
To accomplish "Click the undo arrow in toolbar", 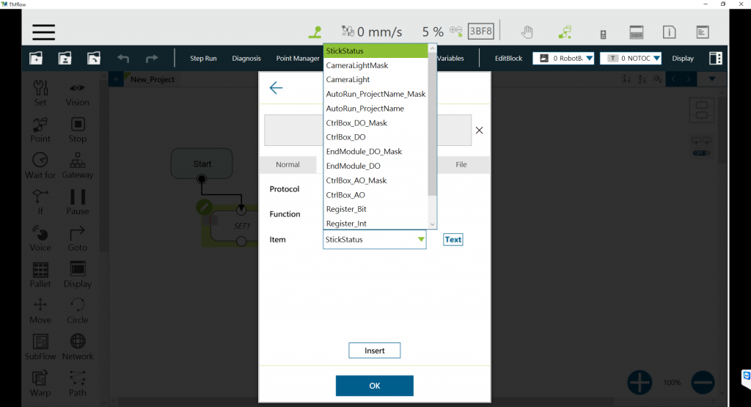I will coord(123,59).
